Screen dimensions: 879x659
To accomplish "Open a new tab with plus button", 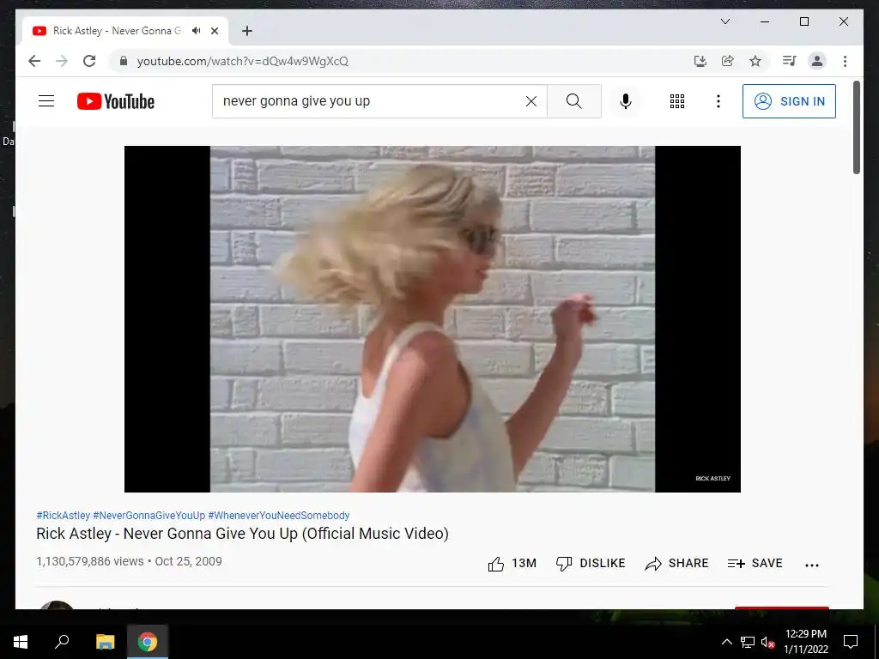I will pos(246,31).
